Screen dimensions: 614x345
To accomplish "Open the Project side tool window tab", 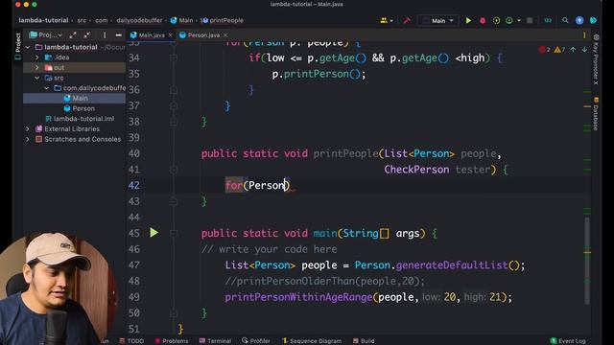I will point(17,46).
